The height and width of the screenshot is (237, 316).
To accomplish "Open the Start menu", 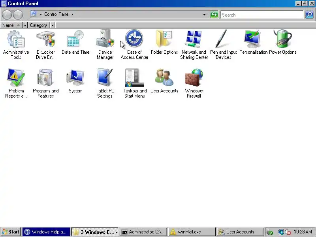I will click(11, 232).
